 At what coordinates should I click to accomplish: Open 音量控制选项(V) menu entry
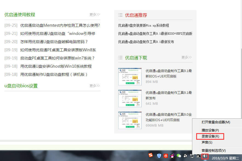click(x=213, y=150)
